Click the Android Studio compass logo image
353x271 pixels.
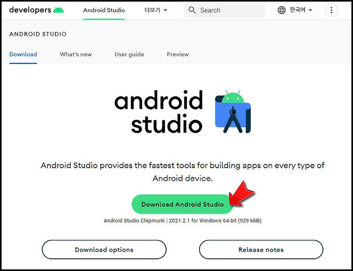(x=233, y=111)
